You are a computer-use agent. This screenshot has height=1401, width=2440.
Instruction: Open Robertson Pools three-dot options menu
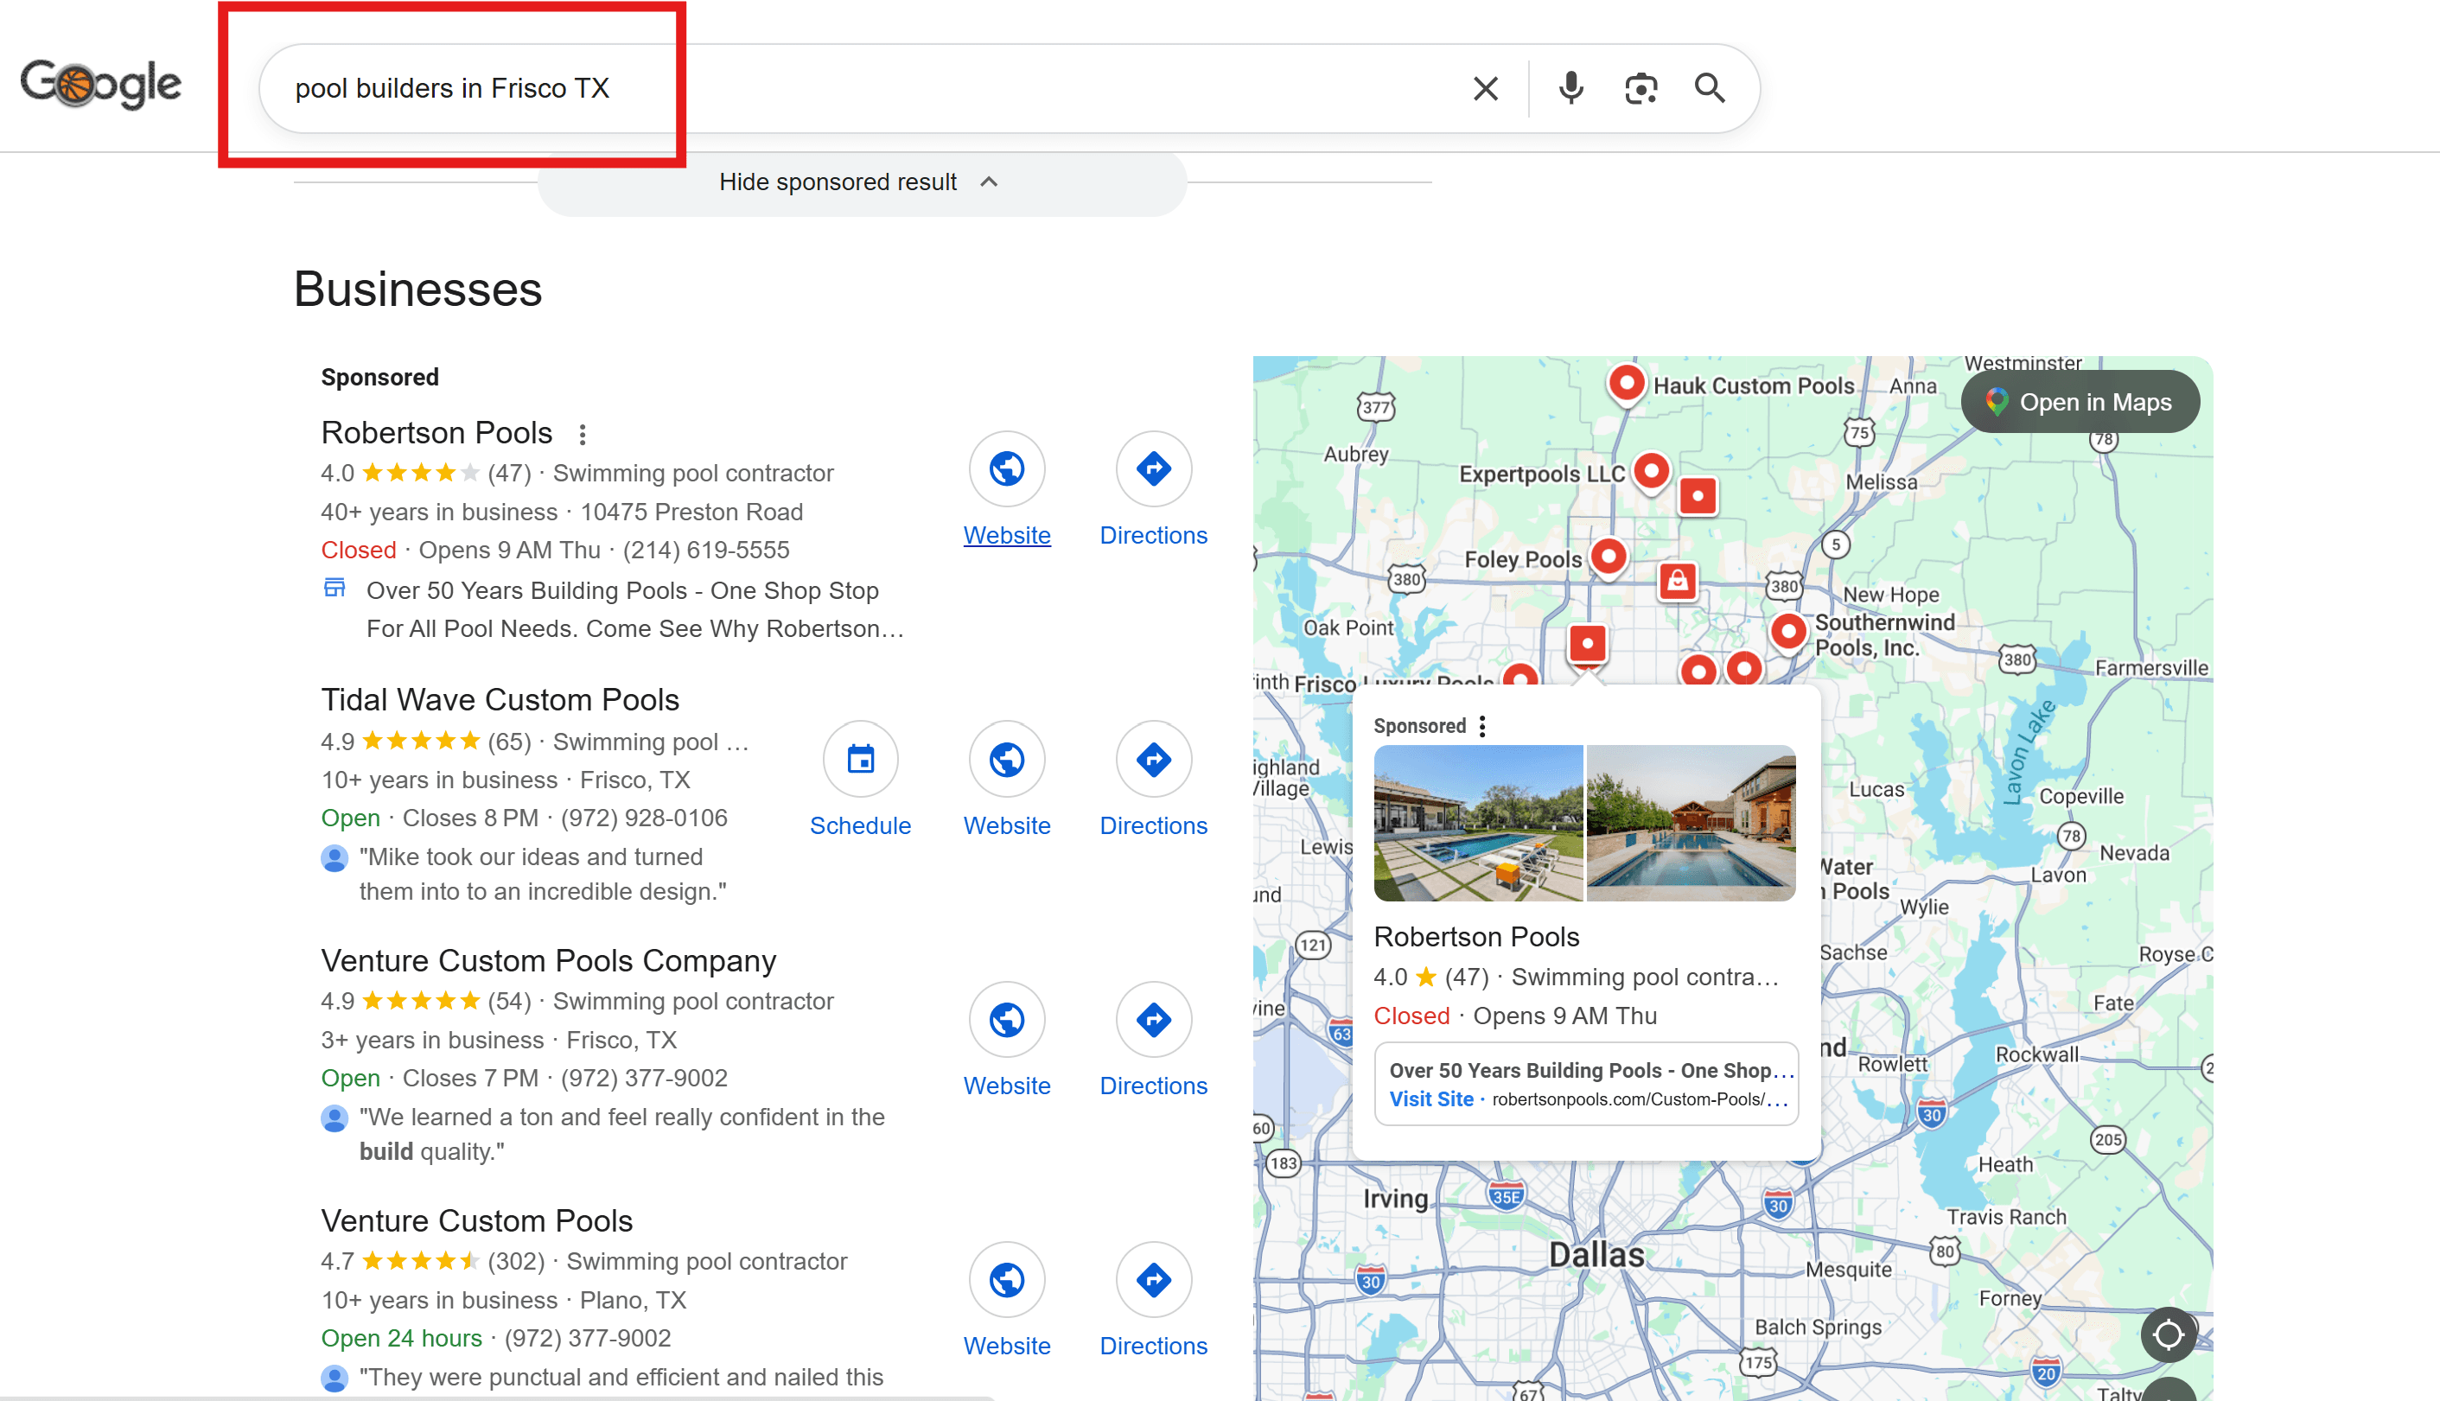(x=582, y=435)
